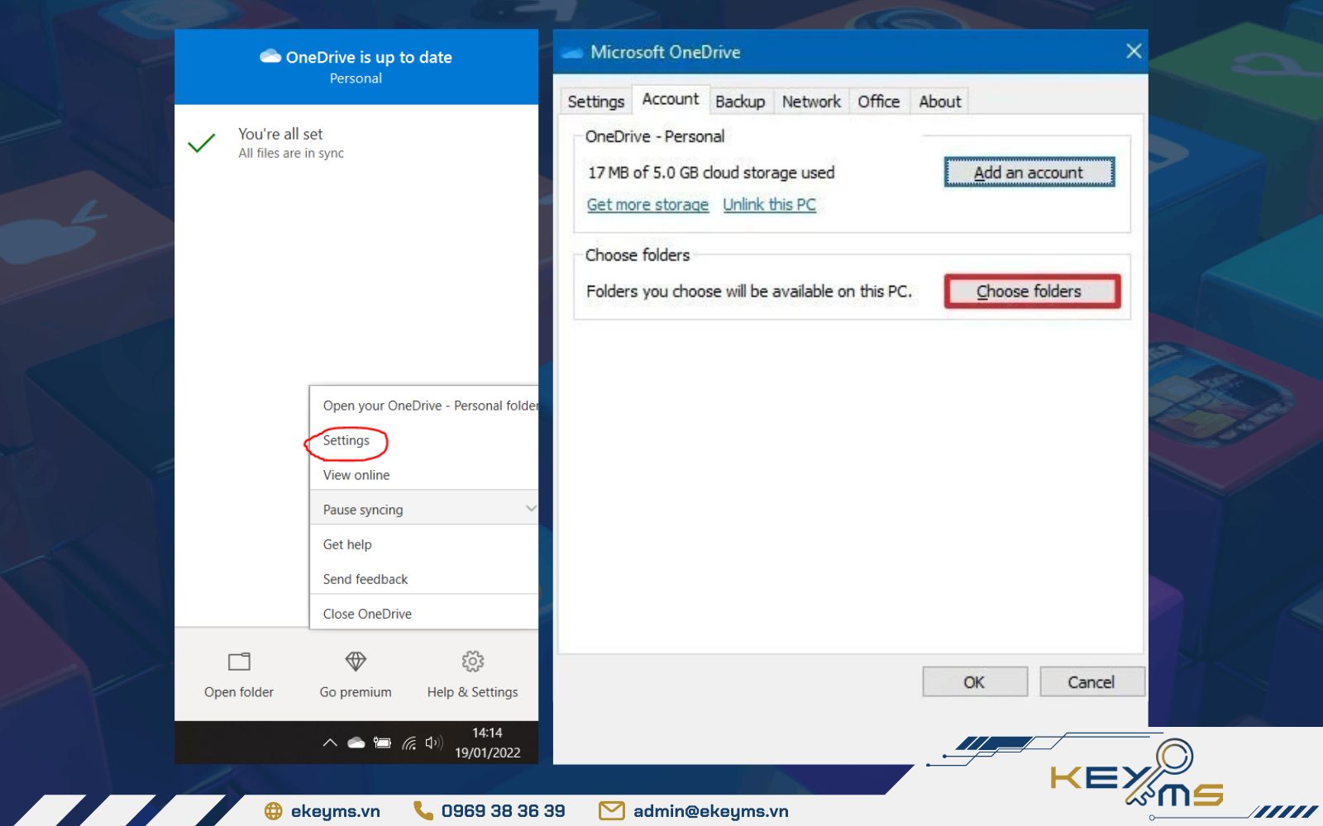Open the show hidden icons arrow
1323x826 pixels.
[329, 742]
